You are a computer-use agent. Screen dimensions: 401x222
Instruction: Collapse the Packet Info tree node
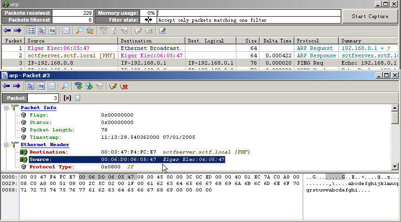coord(7,108)
